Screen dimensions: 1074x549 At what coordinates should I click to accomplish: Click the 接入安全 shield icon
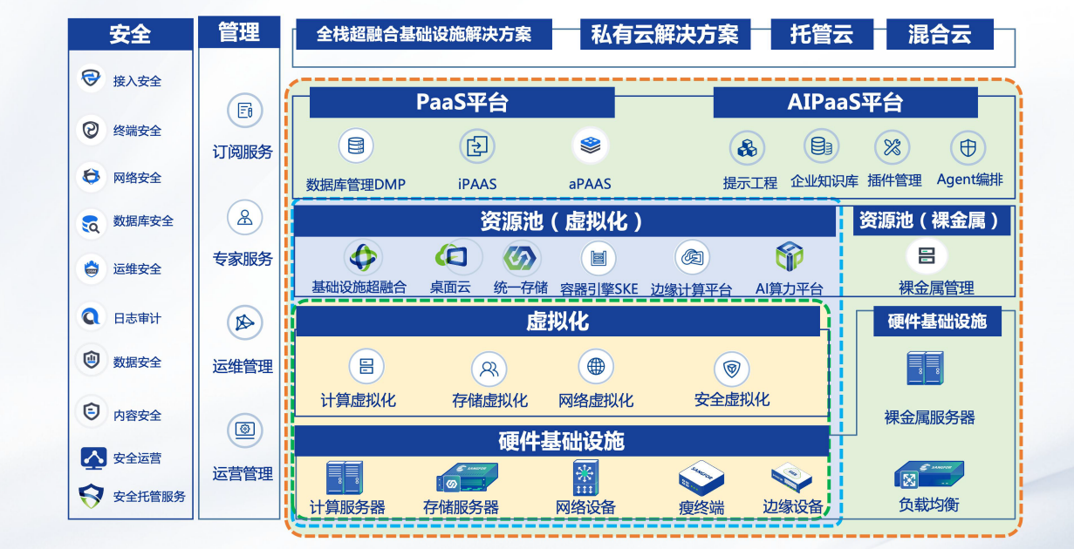tap(91, 79)
